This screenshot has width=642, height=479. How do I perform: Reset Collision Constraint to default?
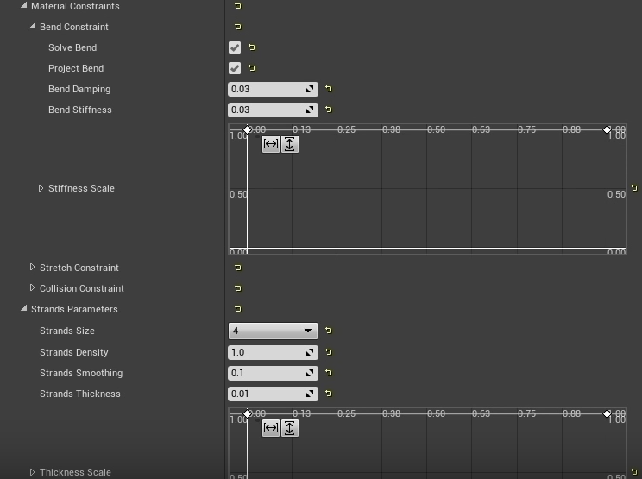tap(238, 288)
